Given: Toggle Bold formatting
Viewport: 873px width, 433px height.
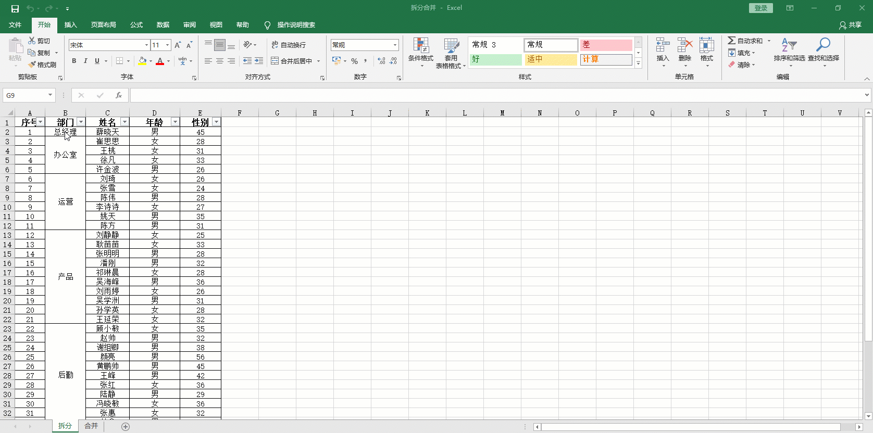Looking at the screenshot, I should [x=74, y=61].
